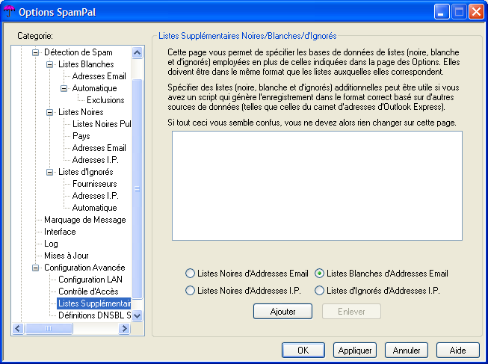Select Listes Noires Publiques entry
This screenshot has width=488, height=364.
[102, 124]
